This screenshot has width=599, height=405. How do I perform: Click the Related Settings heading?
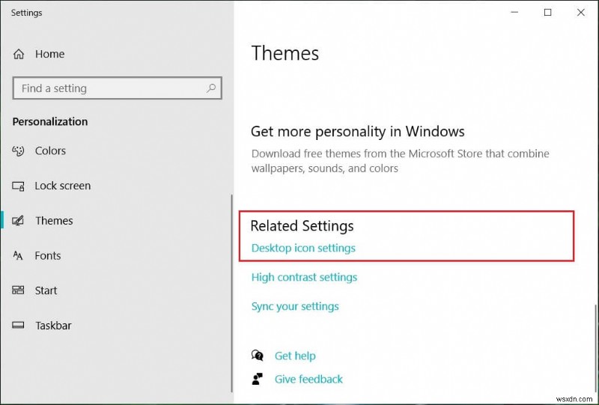click(302, 226)
